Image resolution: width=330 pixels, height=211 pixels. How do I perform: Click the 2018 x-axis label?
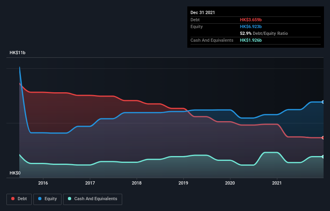pyautogui.click(x=137, y=183)
